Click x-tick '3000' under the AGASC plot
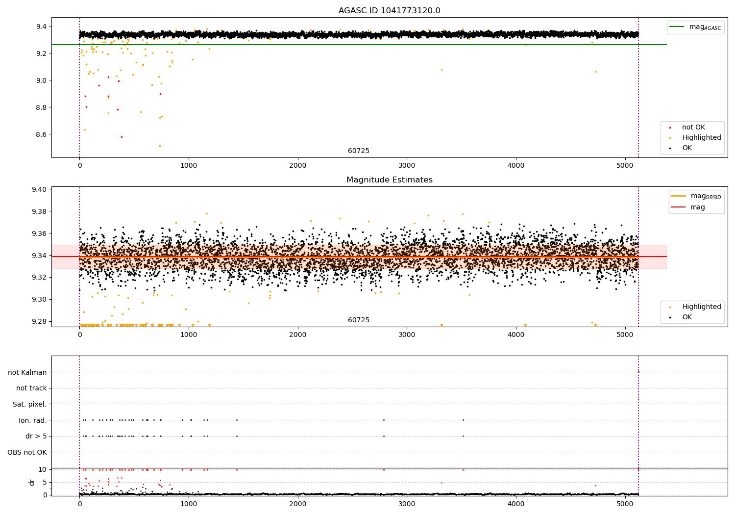This screenshot has width=735, height=515. point(407,166)
